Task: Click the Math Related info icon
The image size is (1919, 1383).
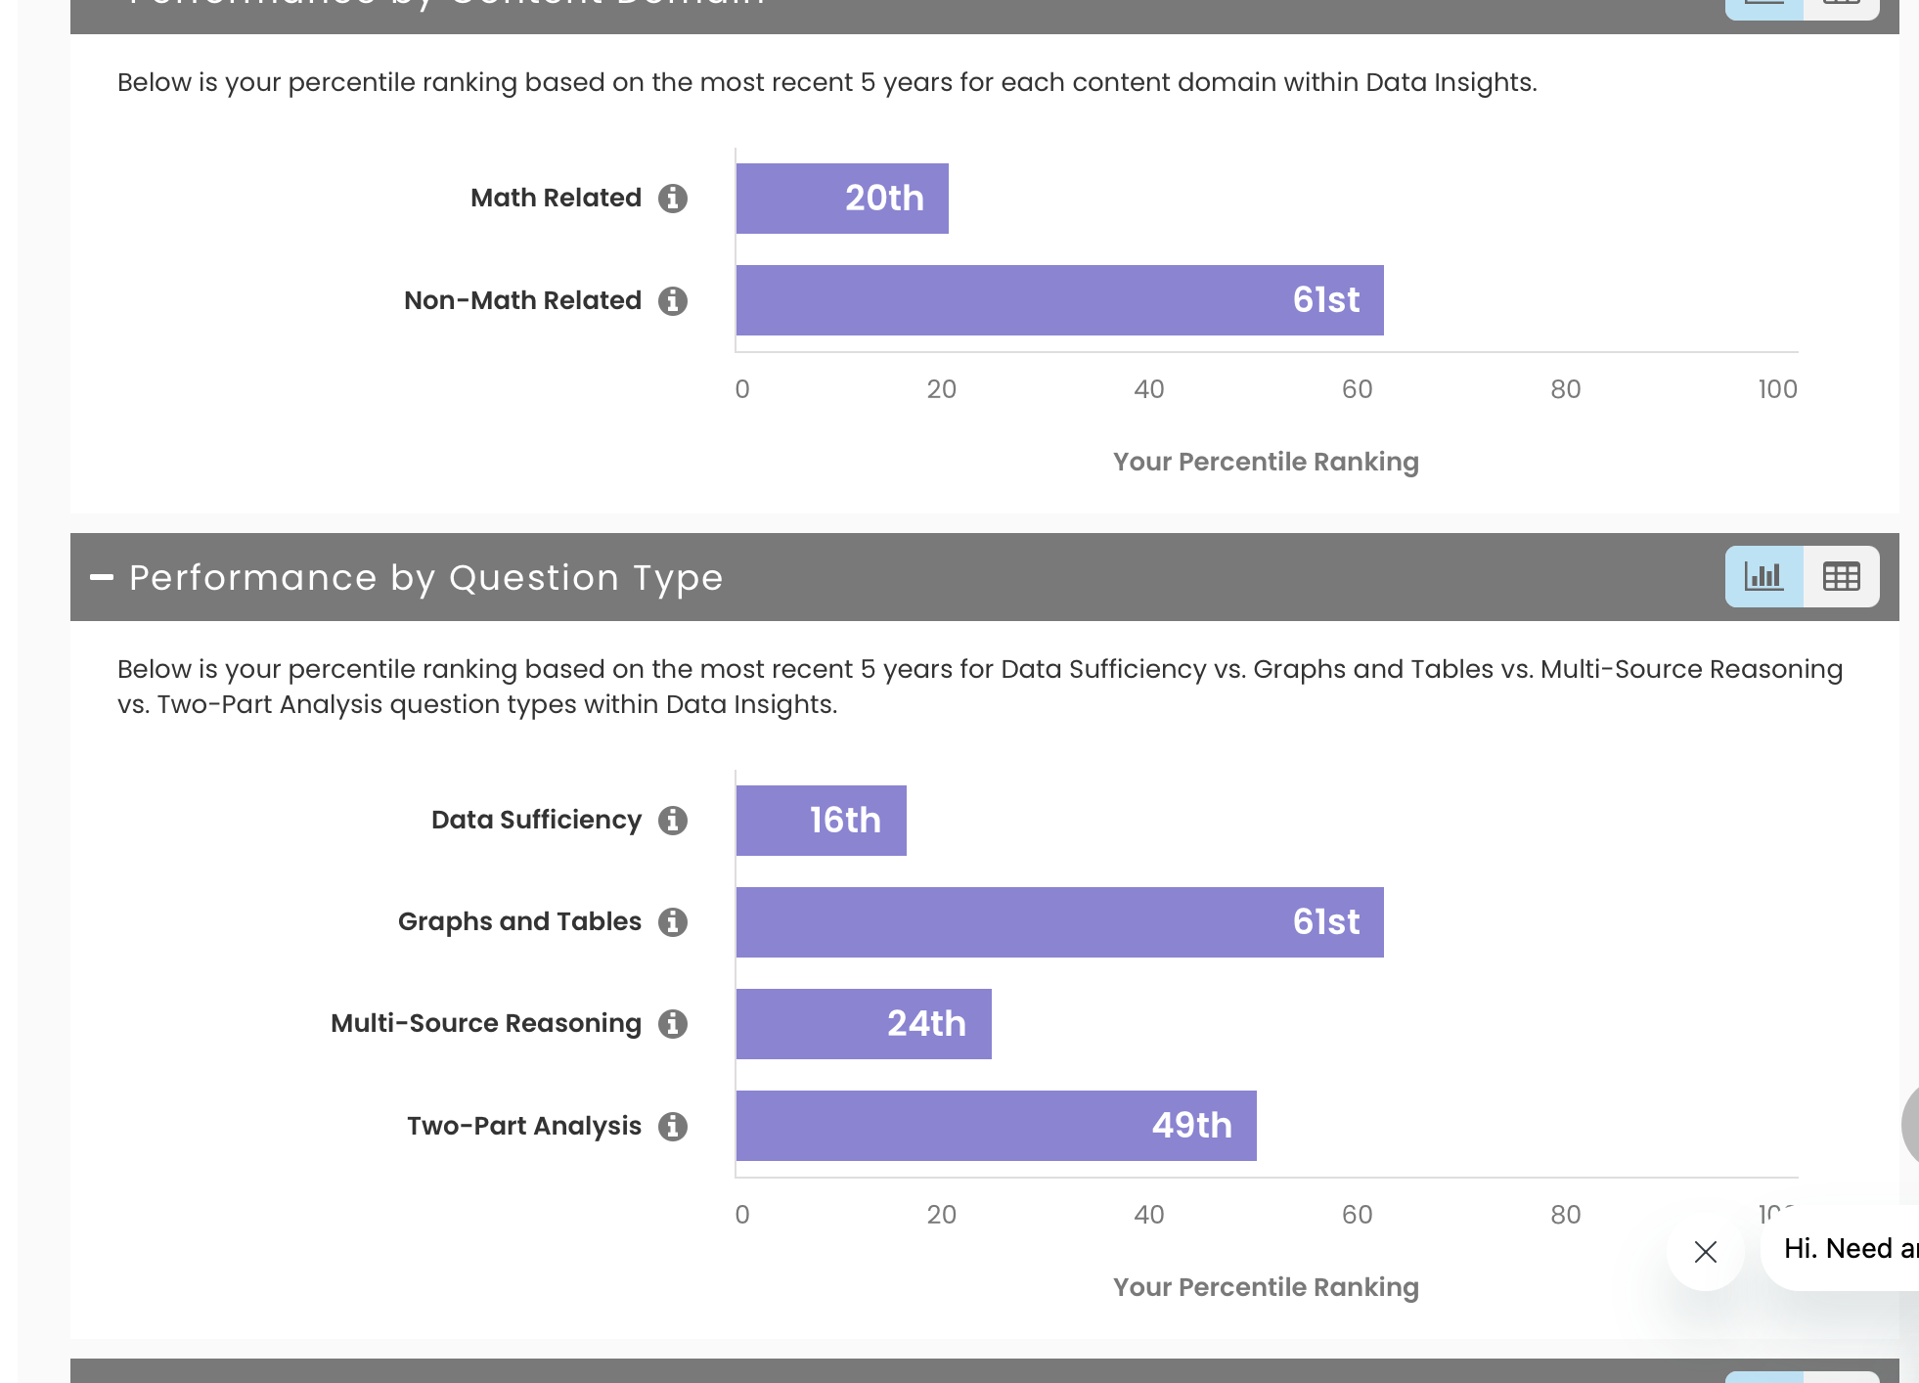Action: 673,199
